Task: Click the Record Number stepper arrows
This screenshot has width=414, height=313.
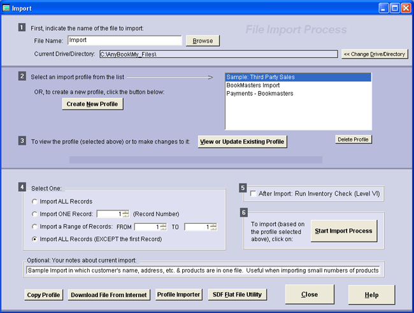Action: 125,214
